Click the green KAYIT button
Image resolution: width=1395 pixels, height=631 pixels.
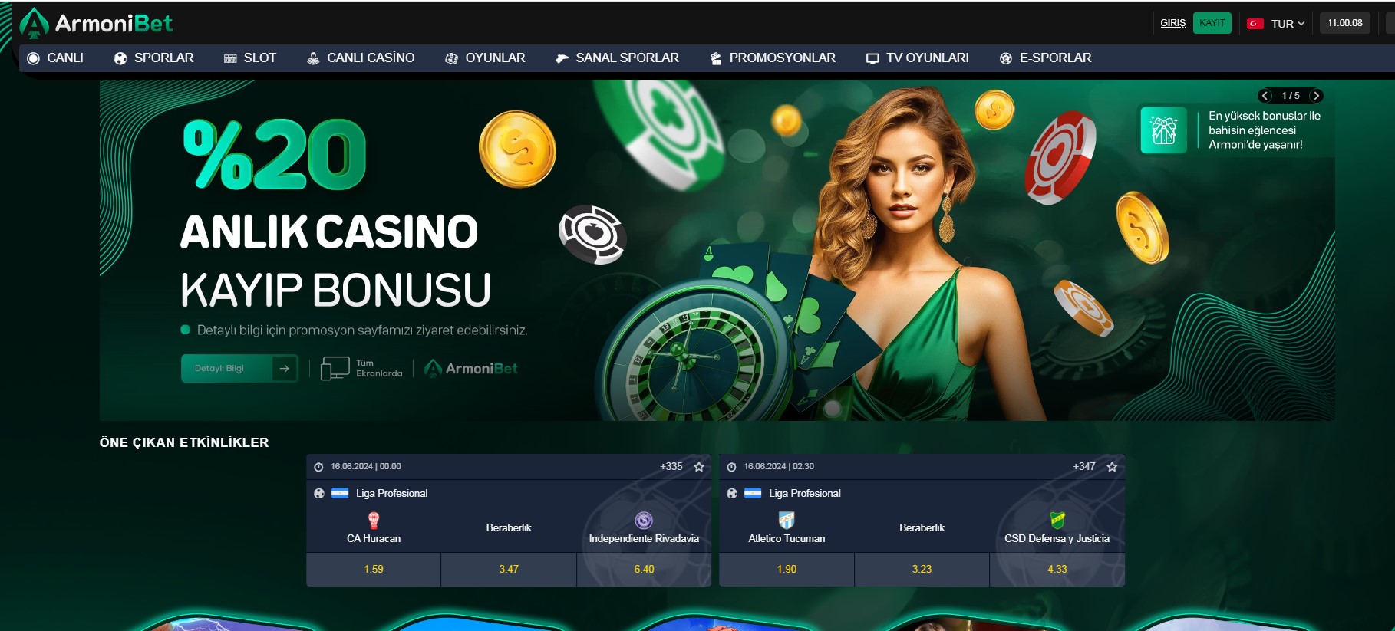(x=1212, y=23)
